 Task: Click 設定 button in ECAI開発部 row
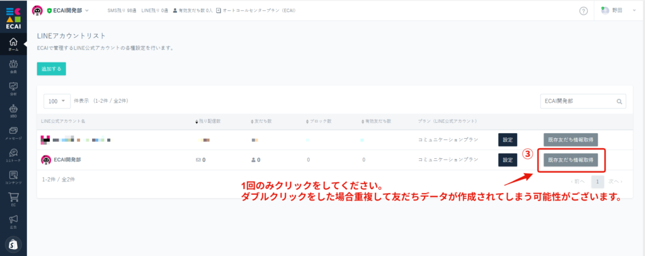508,160
